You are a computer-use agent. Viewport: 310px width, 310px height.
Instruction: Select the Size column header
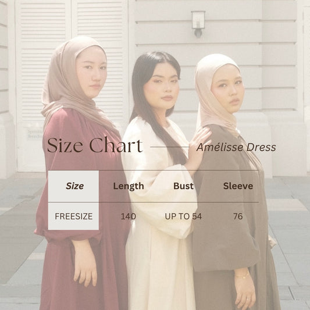[74, 186]
